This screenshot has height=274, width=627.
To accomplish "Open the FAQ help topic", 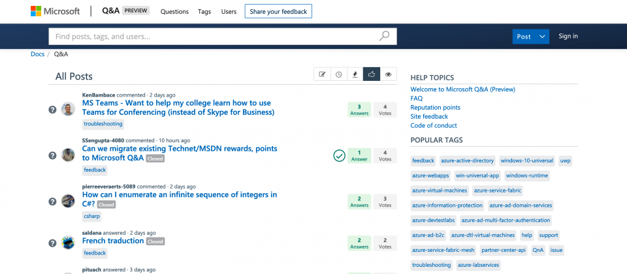I will tap(416, 99).
